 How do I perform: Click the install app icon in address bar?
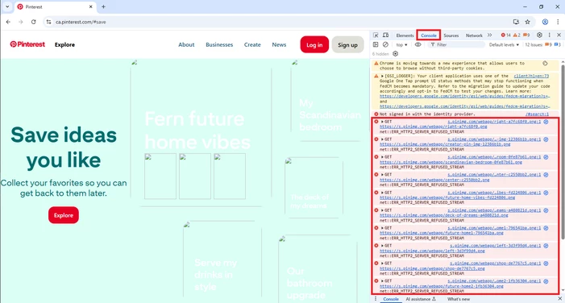pos(516,22)
